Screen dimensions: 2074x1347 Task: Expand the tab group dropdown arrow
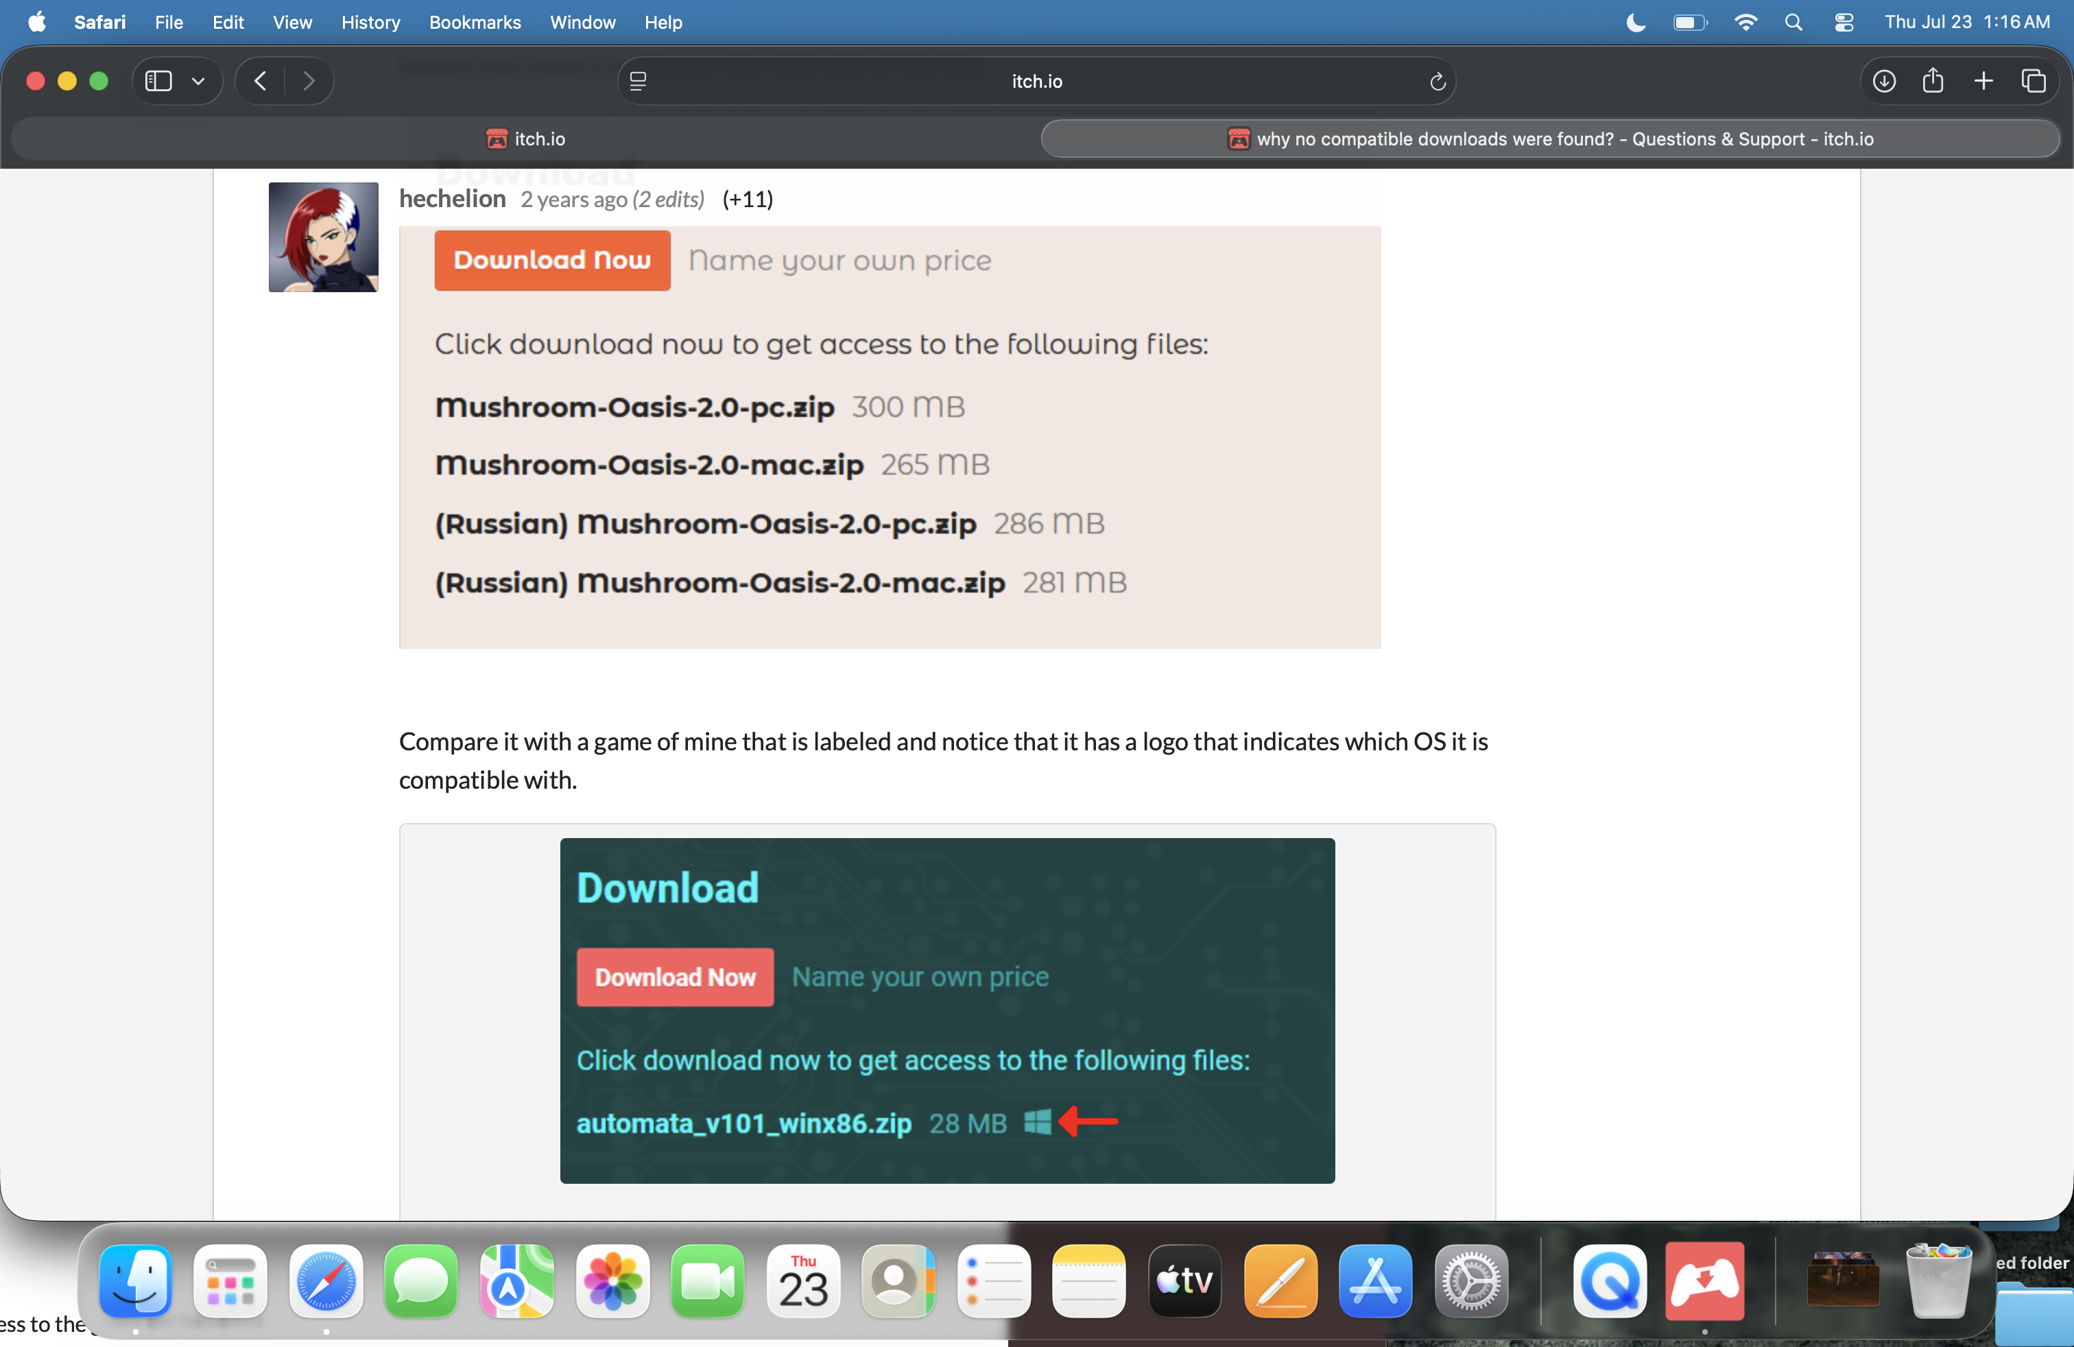199,81
